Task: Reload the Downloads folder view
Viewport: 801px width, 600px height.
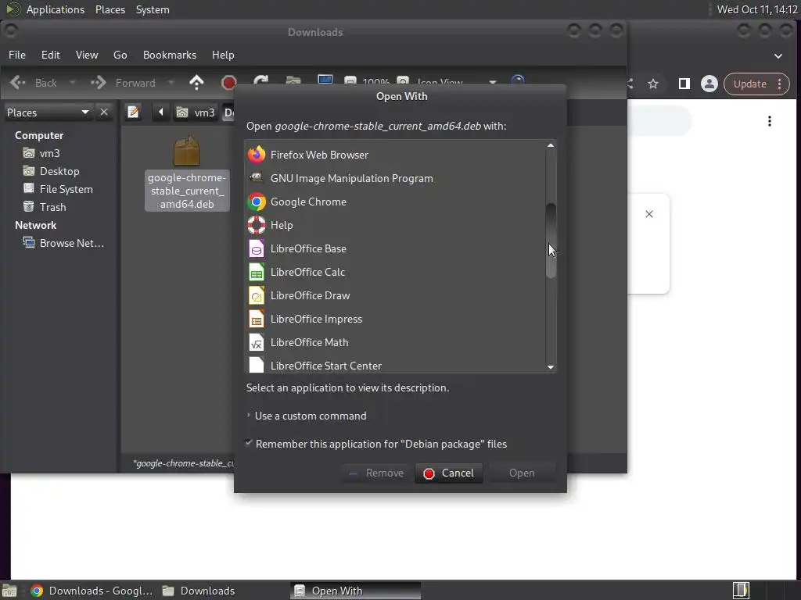Action: coord(261,82)
